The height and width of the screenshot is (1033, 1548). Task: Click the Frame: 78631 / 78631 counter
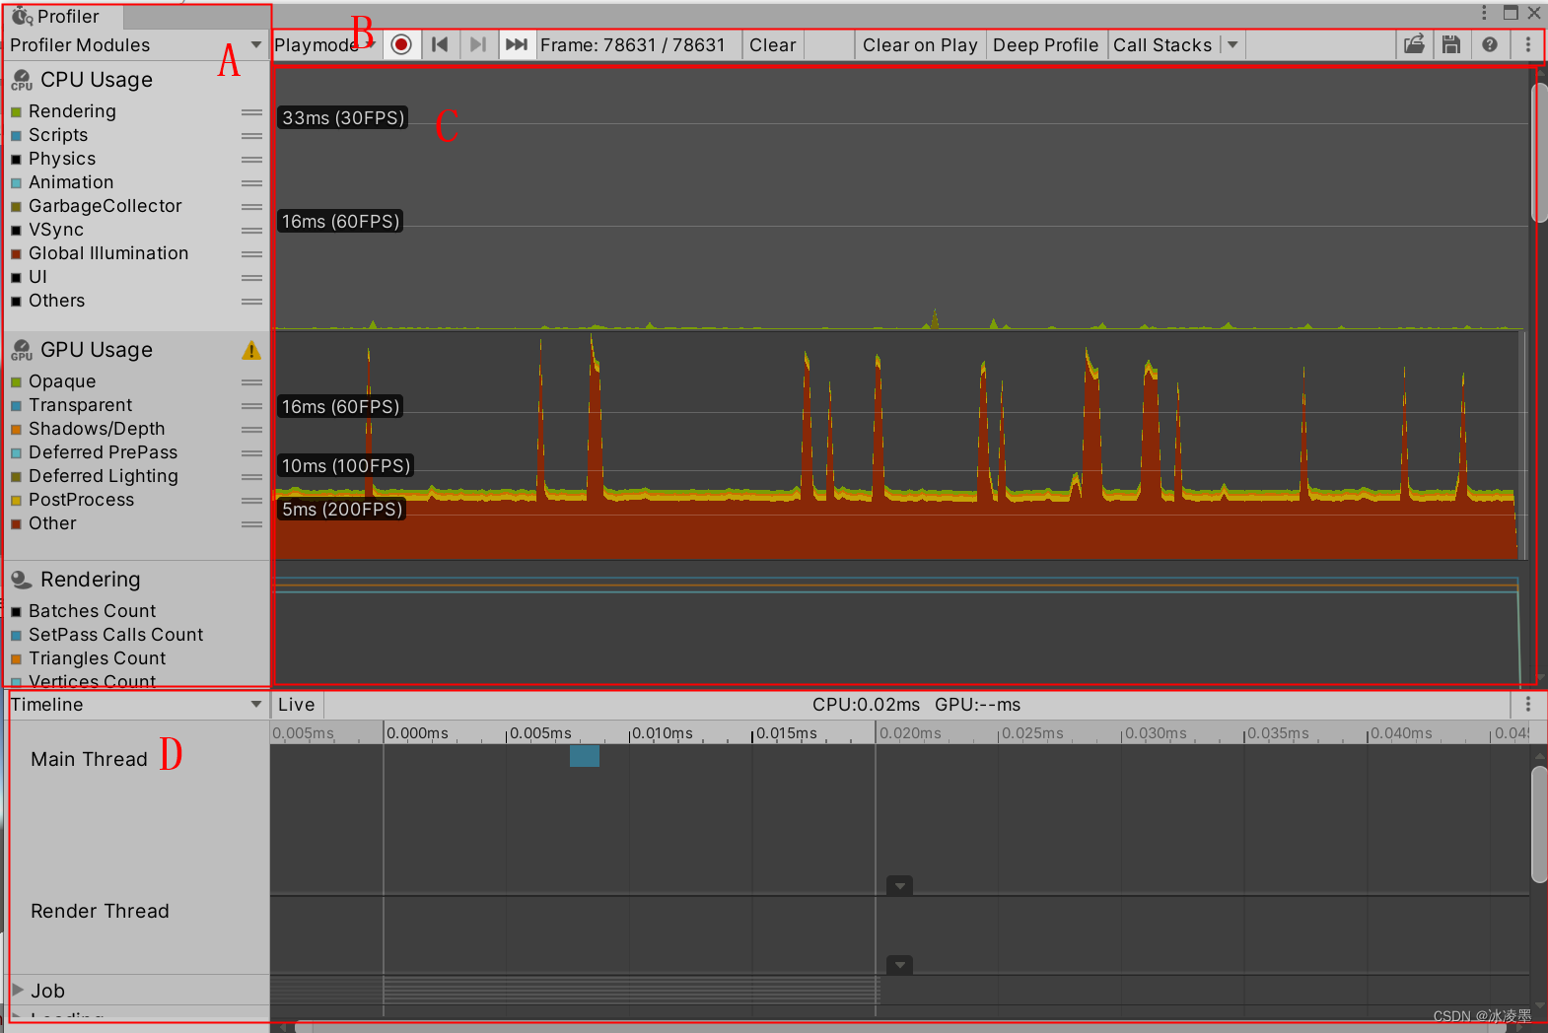(x=633, y=45)
